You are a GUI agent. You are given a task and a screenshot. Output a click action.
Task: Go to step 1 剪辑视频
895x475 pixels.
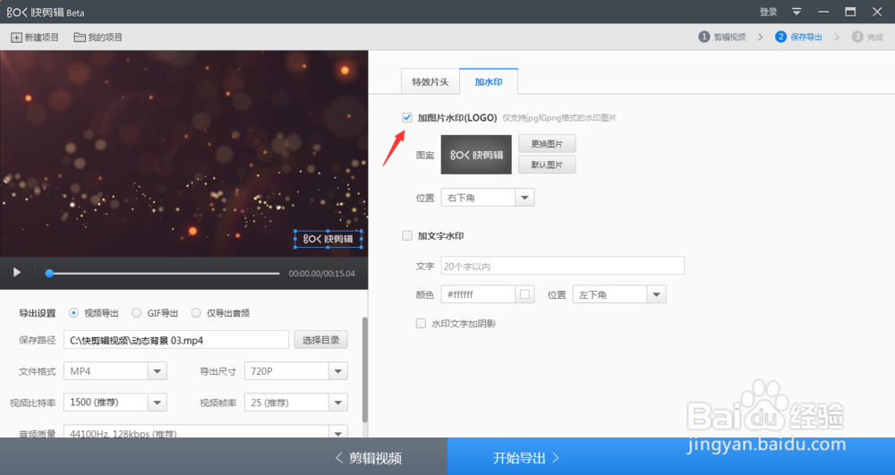[722, 37]
